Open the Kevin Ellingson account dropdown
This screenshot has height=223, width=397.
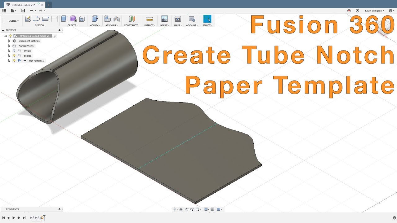(374, 11)
